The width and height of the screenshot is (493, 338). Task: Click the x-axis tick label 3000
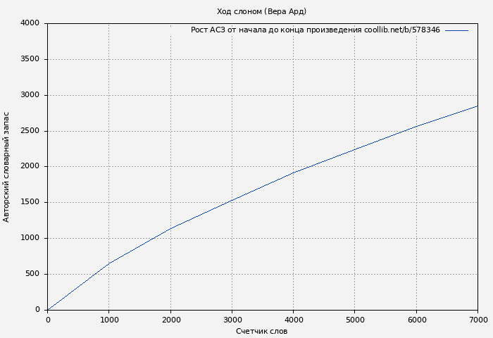tap(232, 320)
